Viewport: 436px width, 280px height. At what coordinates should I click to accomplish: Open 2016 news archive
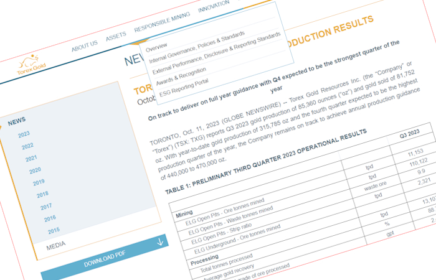click(x=50, y=218)
